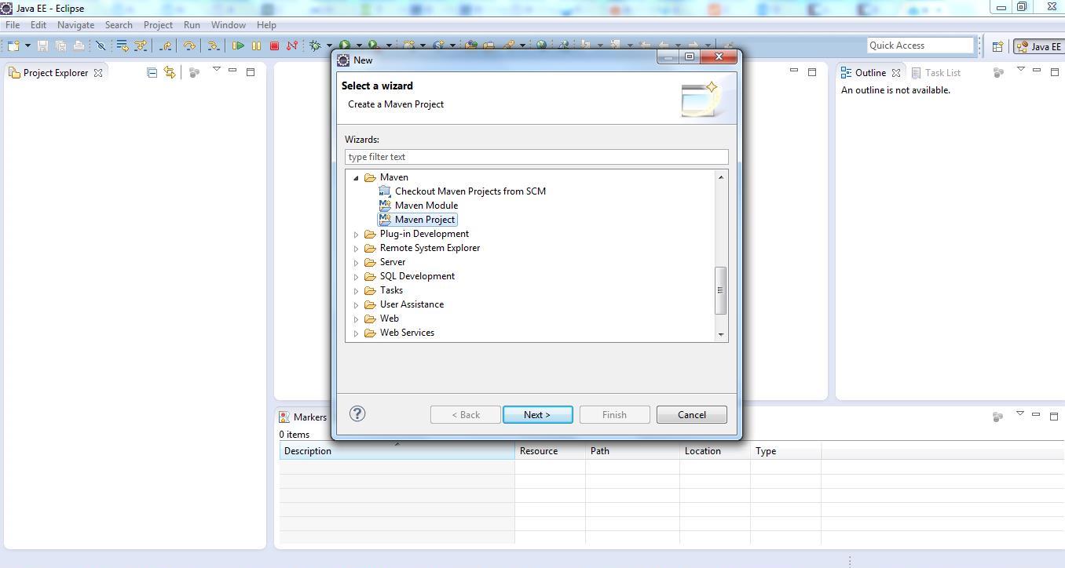Click the Disconnect toolbar icon
The image size is (1065, 568).
(292, 46)
